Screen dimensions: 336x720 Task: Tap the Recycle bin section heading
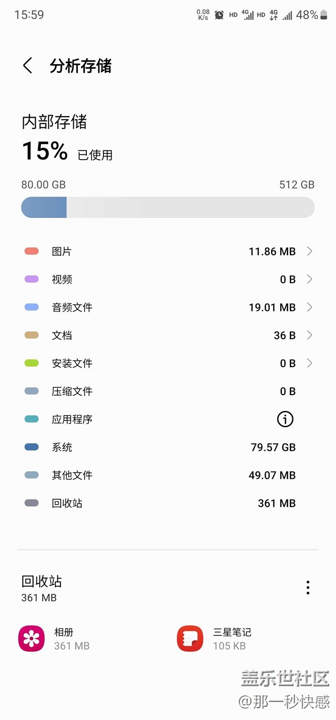click(x=42, y=582)
